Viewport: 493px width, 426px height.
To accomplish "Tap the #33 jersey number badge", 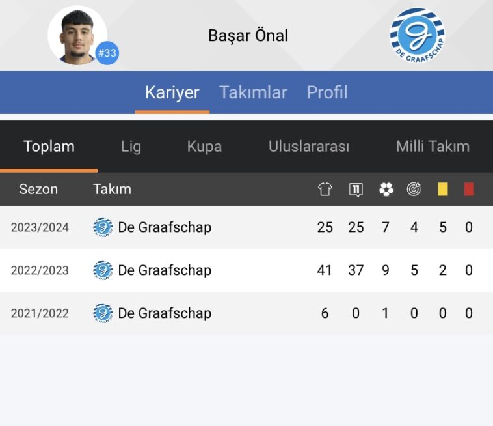I will (x=107, y=53).
